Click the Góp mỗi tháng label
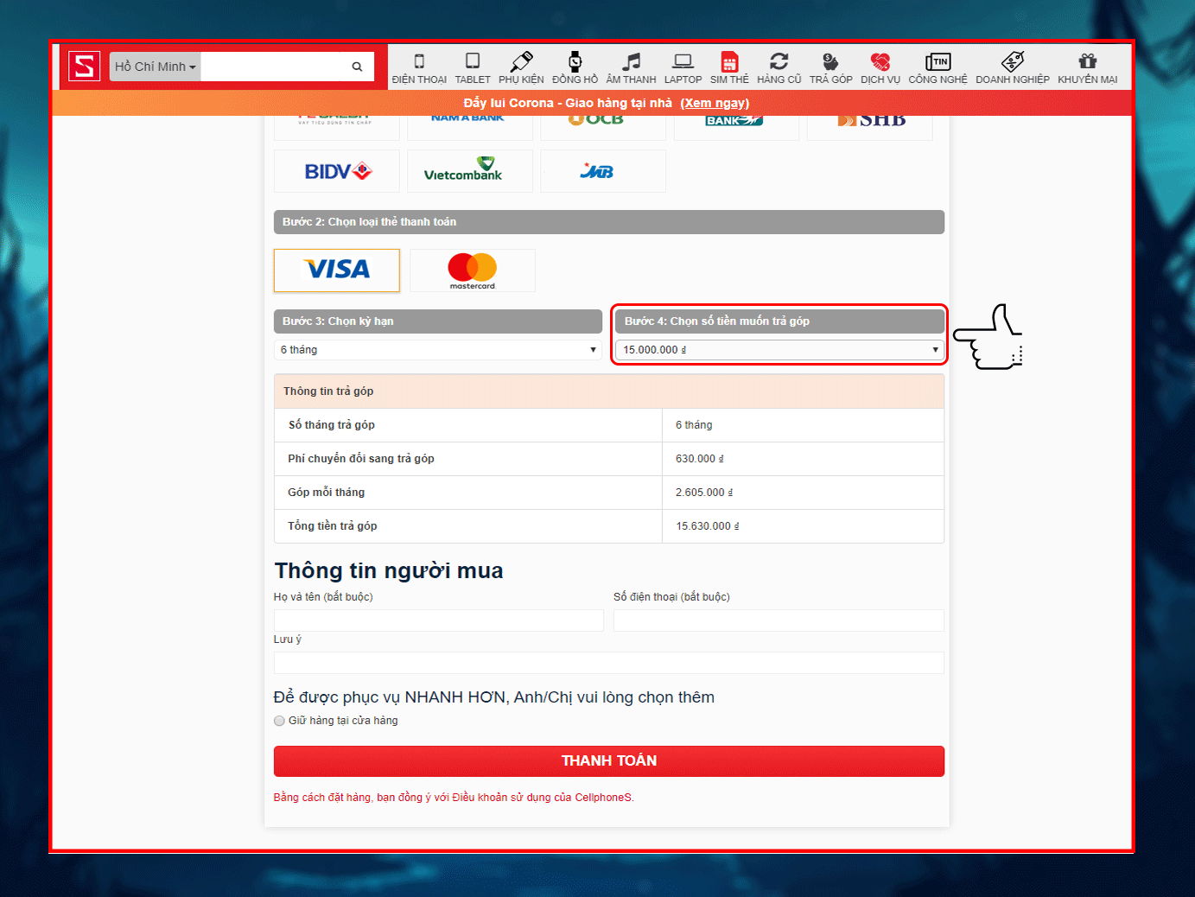 click(327, 493)
